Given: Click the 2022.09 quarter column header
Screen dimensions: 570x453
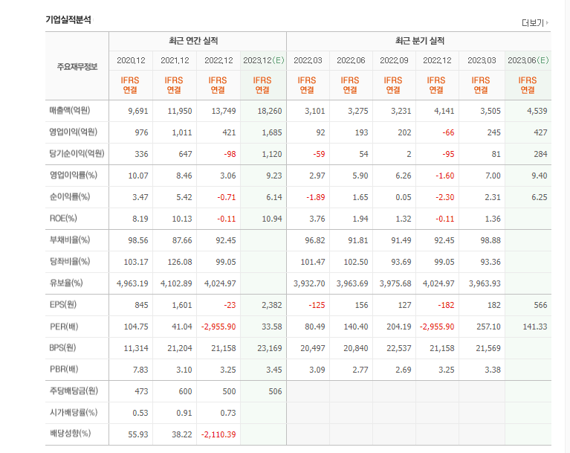Looking at the screenshot, I should pos(394,60).
